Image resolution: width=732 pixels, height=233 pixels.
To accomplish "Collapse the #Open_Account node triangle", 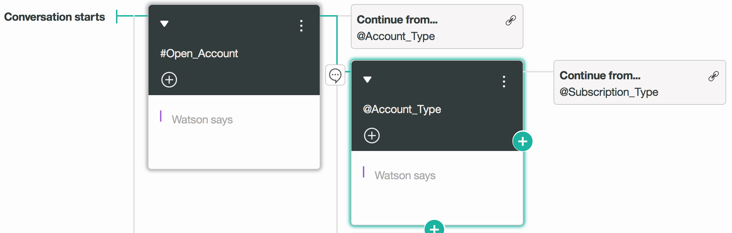I will (164, 24).
